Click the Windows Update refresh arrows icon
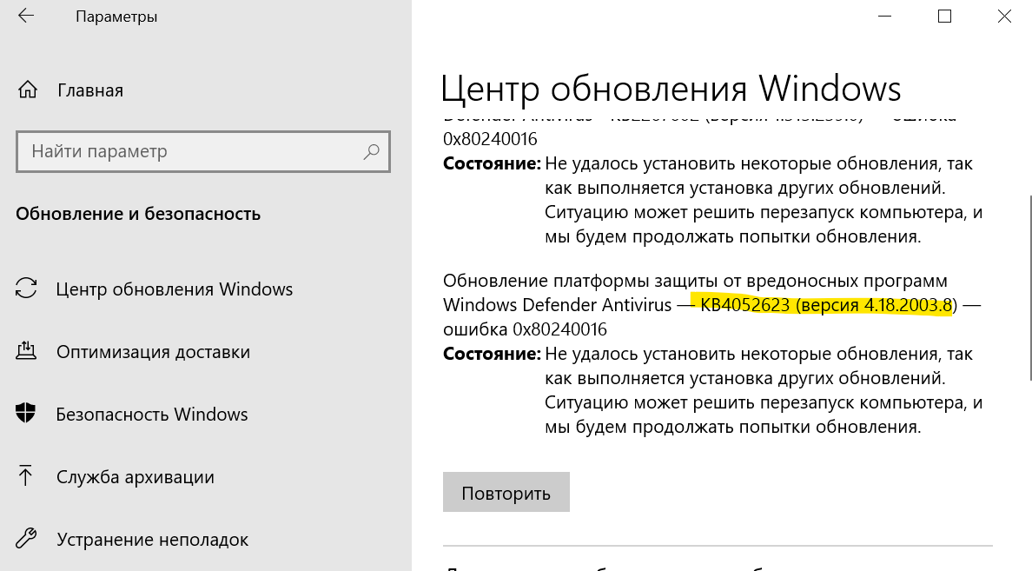 [x=26, y=289]
